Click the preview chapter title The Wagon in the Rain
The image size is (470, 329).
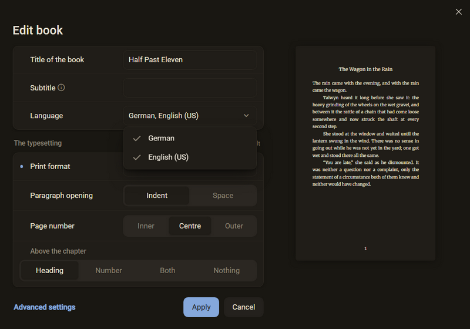tap(365, 69)
